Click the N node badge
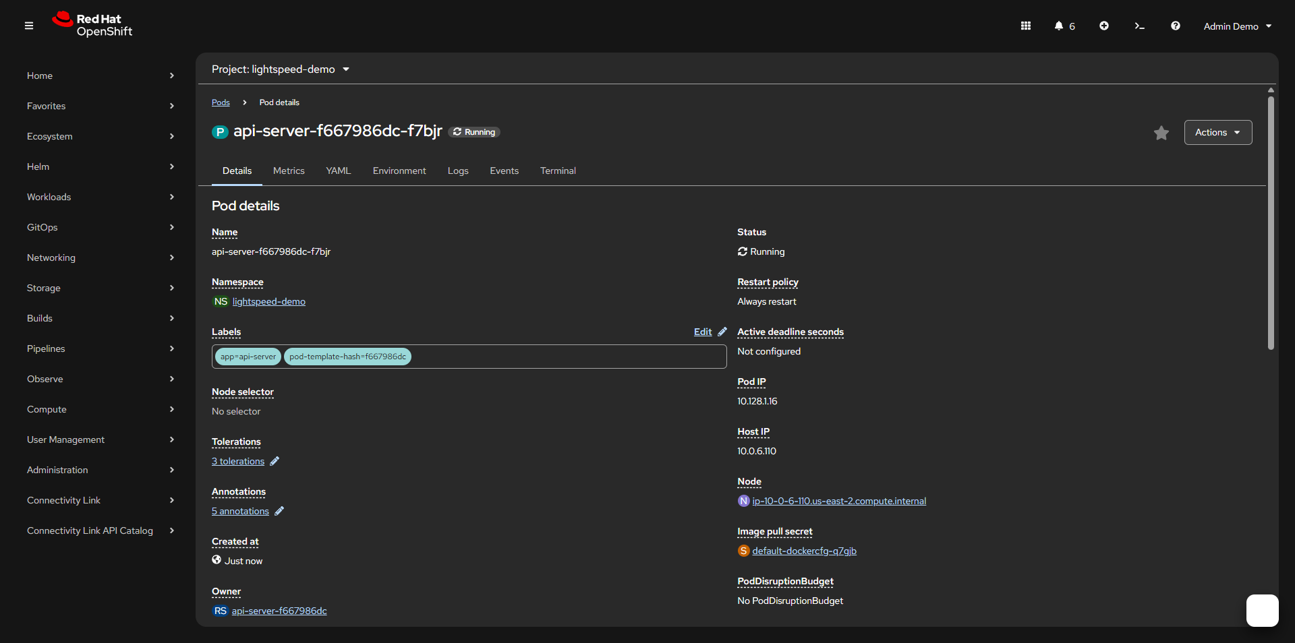The width and height of the screenshot is (1295, 643). pyautogui.click(x=743, y=501)
